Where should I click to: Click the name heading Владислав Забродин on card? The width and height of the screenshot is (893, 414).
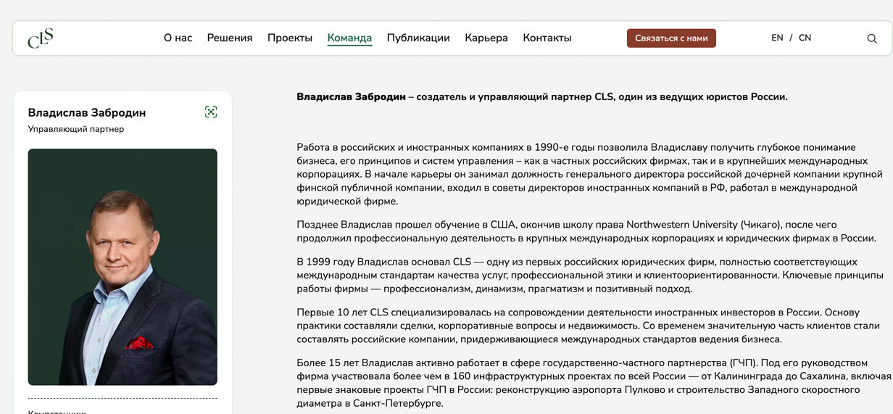click(x=87, y=112)
